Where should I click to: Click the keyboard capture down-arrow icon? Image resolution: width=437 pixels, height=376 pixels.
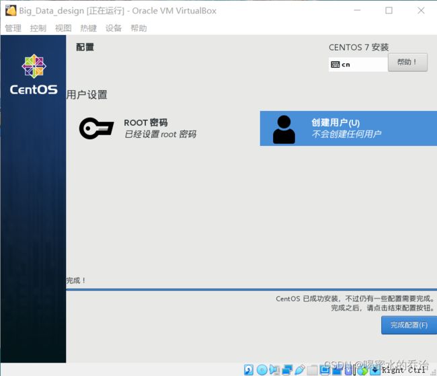pos(375,371)
